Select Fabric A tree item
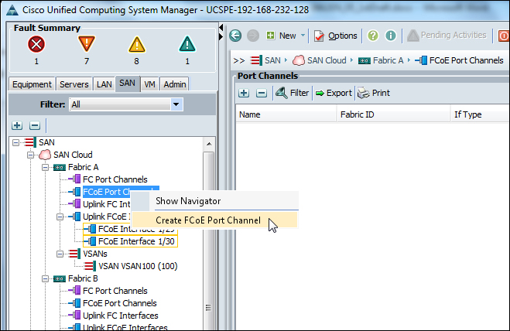Screen dimensions: 510x331 pos(84,167)
